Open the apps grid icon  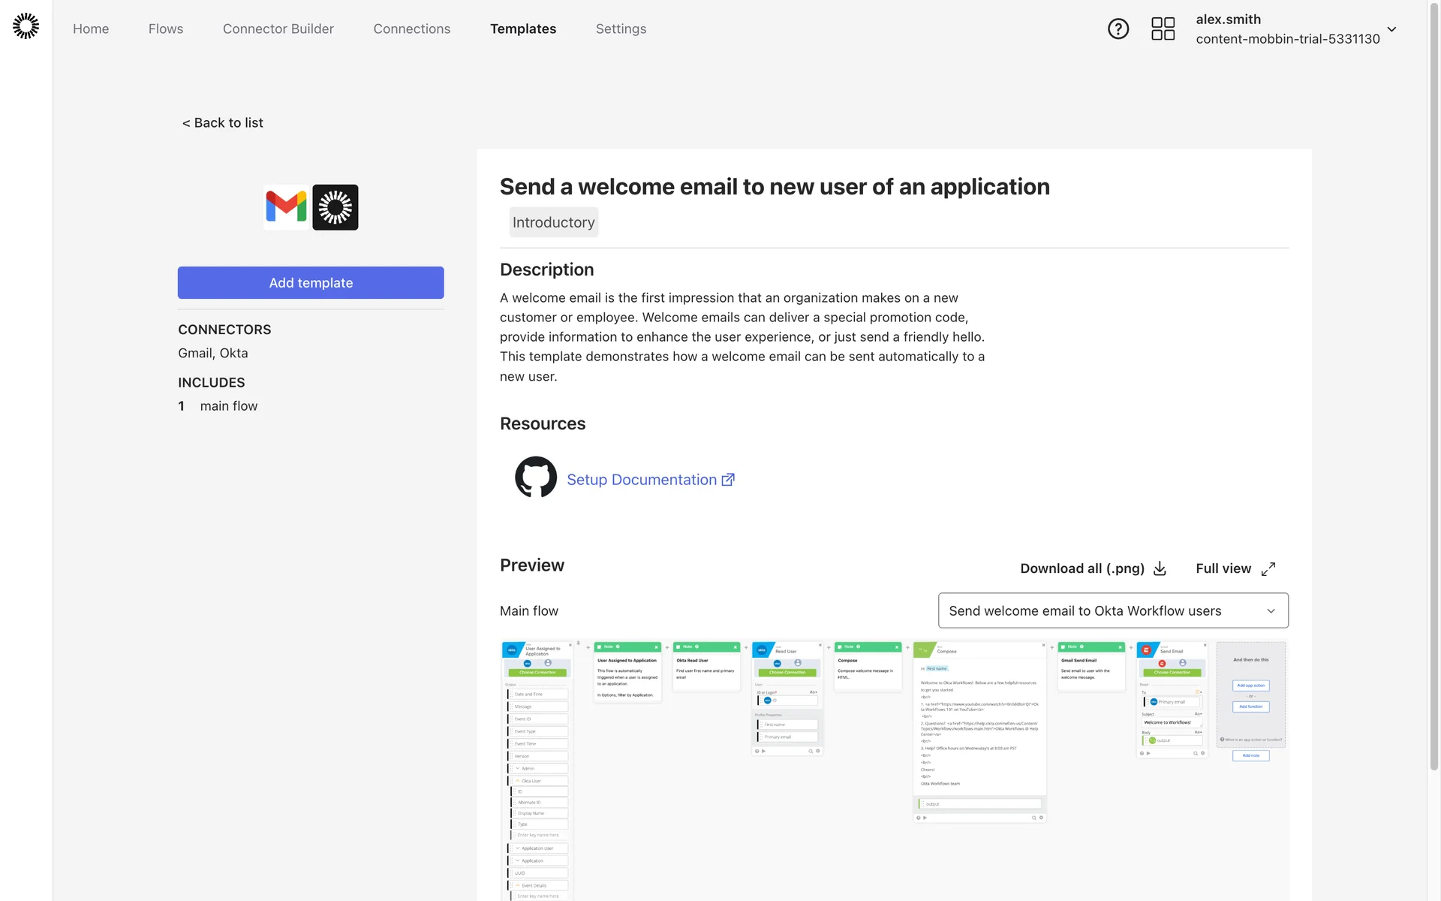pyautogui.click(x=1163, y=29)
